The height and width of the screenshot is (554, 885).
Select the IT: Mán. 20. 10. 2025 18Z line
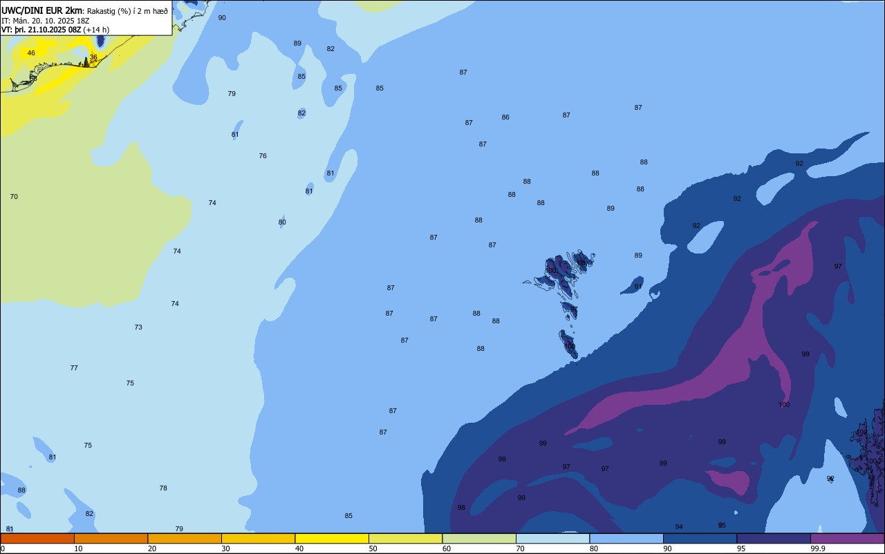click(45, 21)
